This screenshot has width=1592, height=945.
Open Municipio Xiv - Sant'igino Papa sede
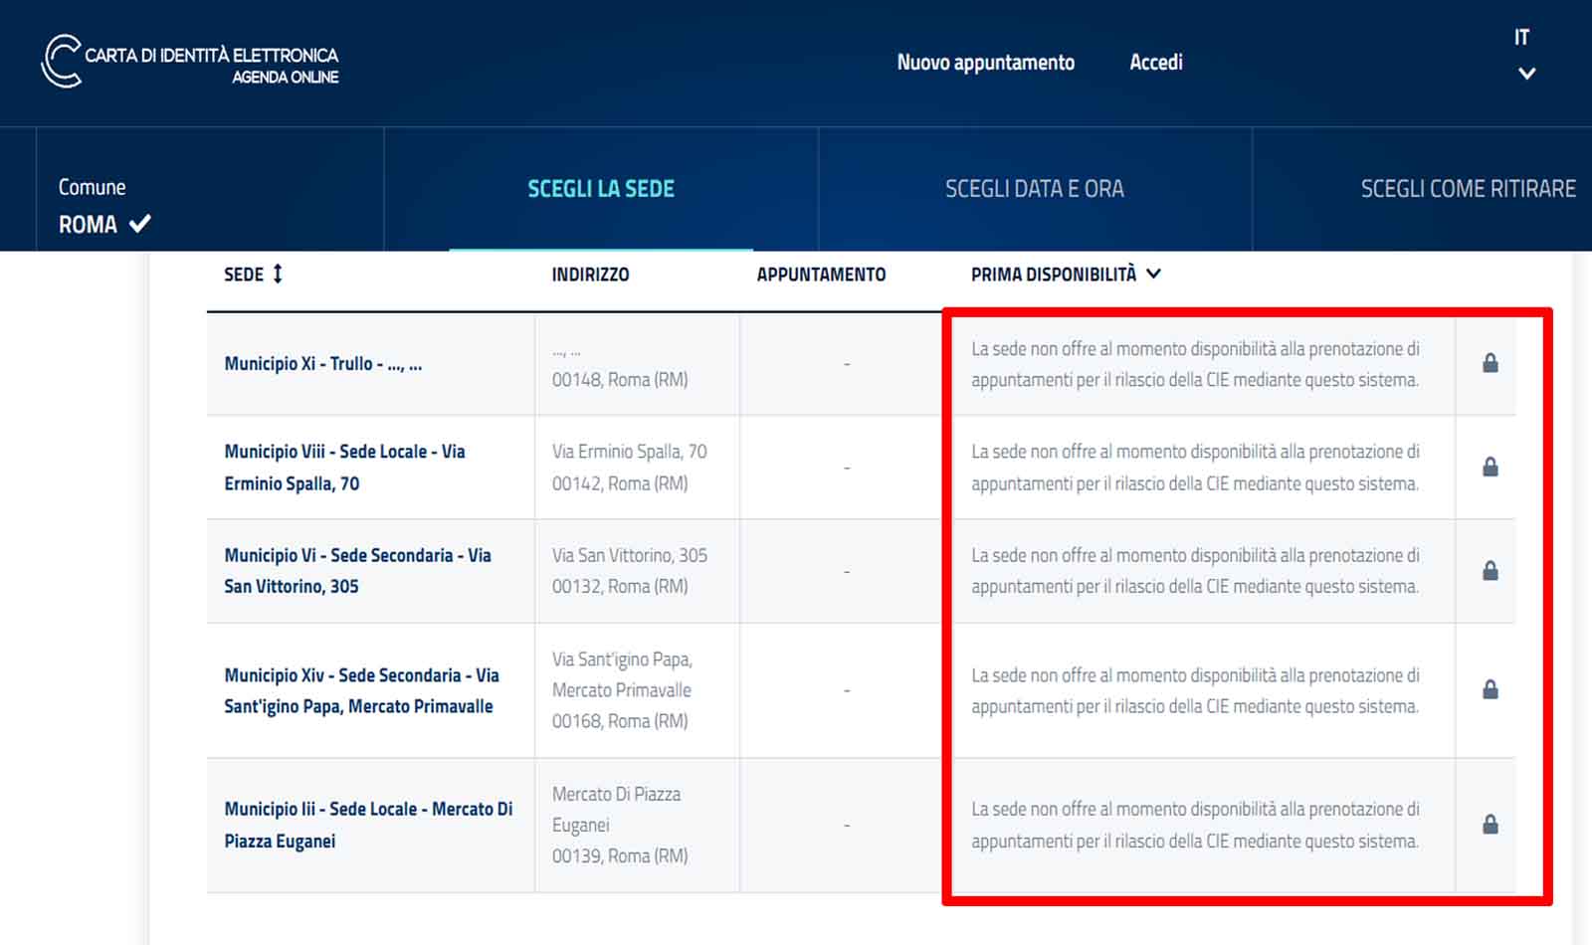click(x=361, y=690)
